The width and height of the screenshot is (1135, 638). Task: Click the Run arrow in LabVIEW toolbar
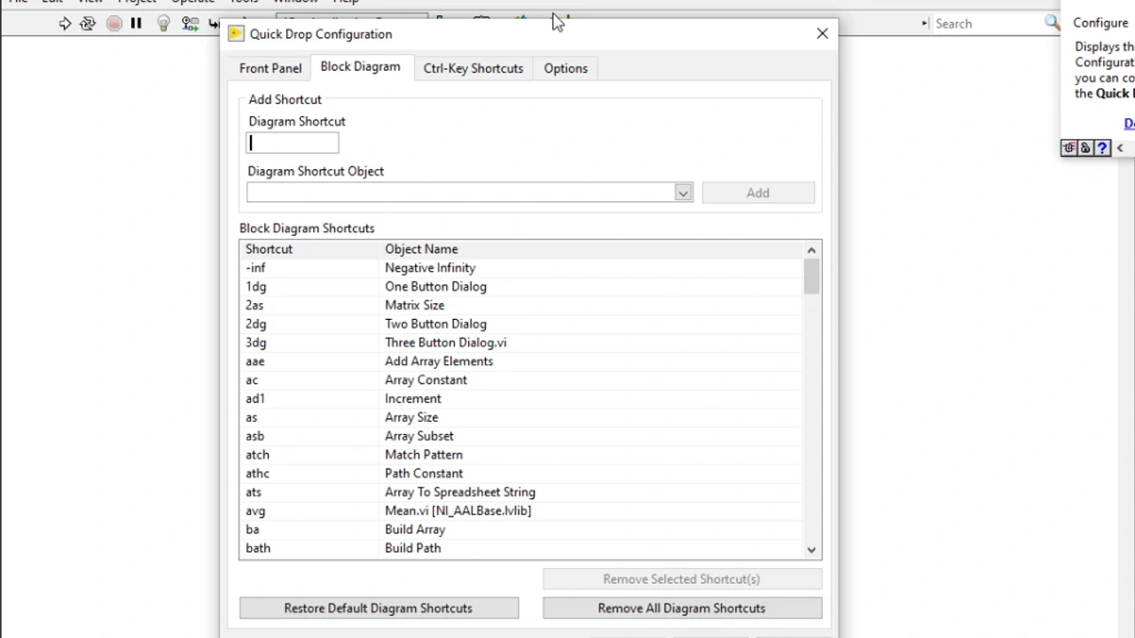(x=65, y=24)
